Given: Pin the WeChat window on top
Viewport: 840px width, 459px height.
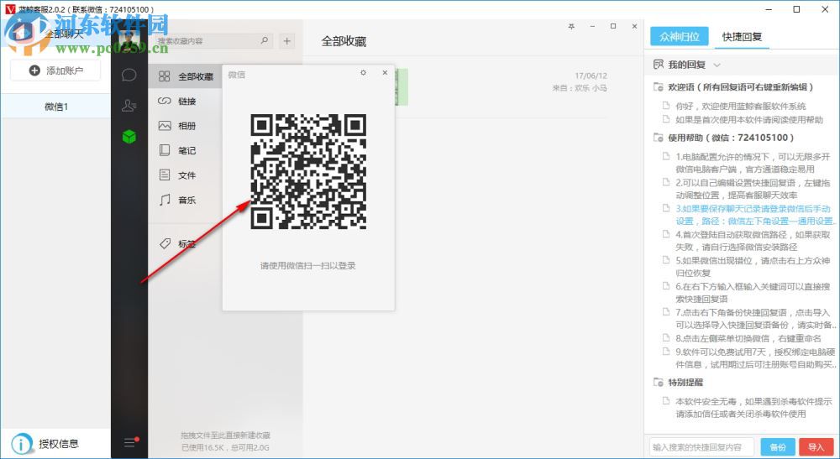Looking at the screenshot, I should [x=571, y=26].
